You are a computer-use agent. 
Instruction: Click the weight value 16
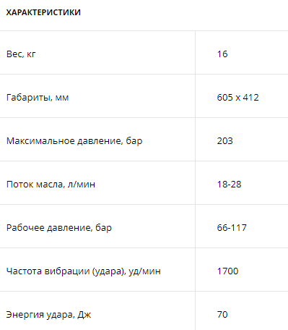pyautogui.click(x=222, y=54)
